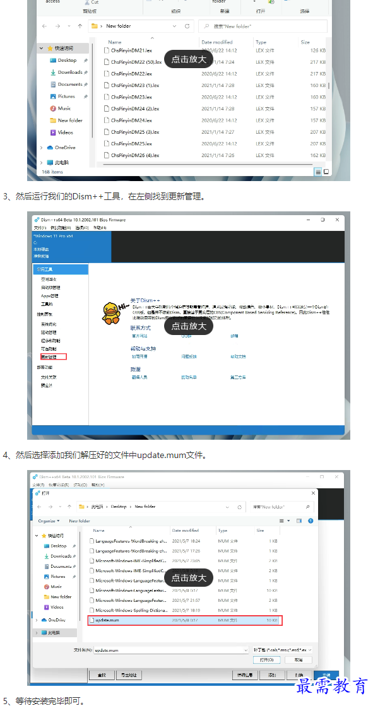Click the Desktop breadcrumb in the 打开 dialog
Screen dimensions: 373x706
[119, 507]
